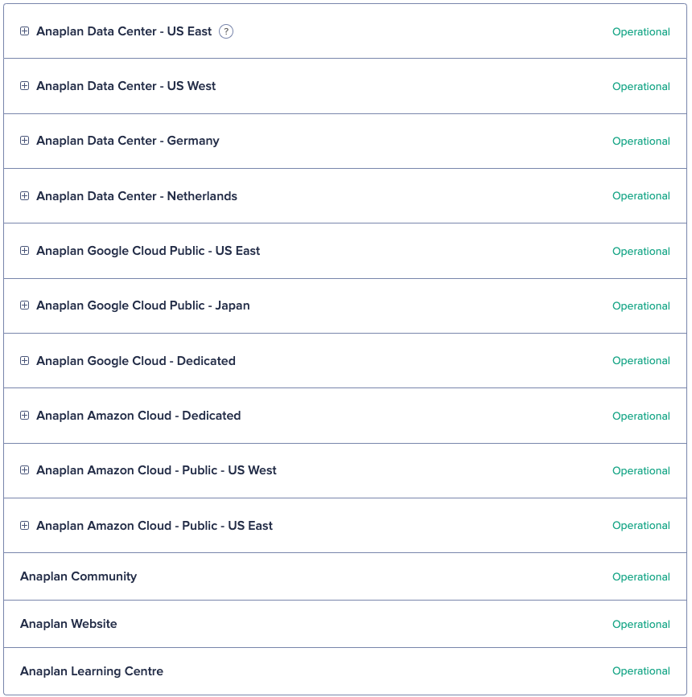Expand Anaplan Data Center - US East group

point(24,31)
